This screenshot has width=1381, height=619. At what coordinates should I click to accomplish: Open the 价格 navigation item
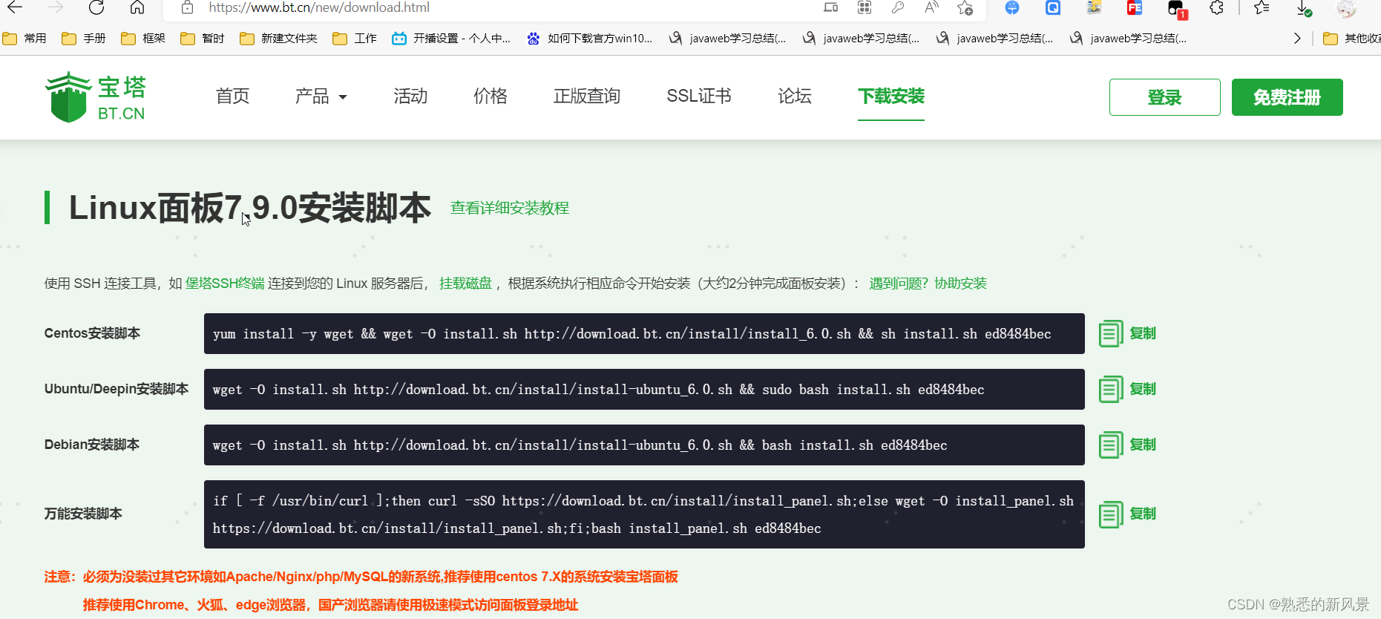tap(491, 96)
